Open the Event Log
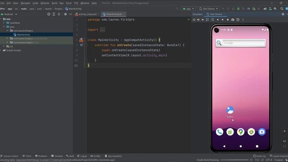Screen dimensions: 288x162 point(259,156)
